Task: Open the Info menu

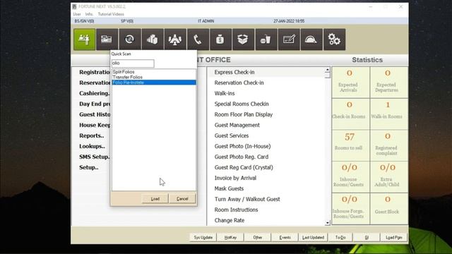Action: tap(89, 14)
